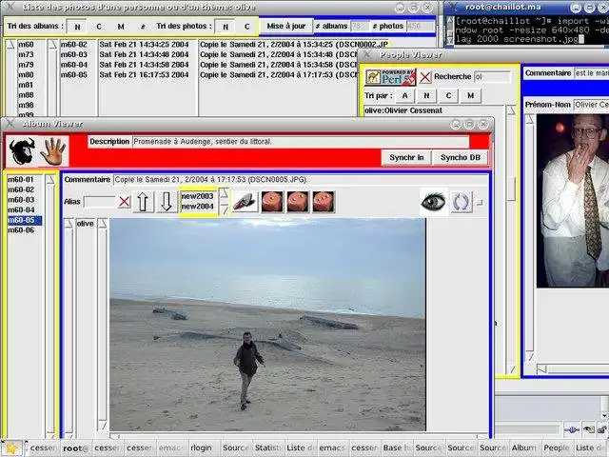Click the up scroll arrow of the new2003 list
609x457 pixels.
click(224, 194)
